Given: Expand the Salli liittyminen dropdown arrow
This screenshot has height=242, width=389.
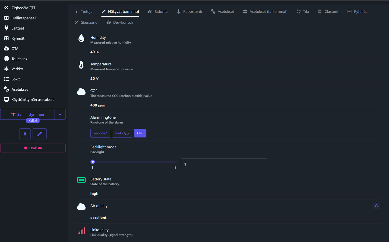Looking at the screenshot, I should 60,114.
